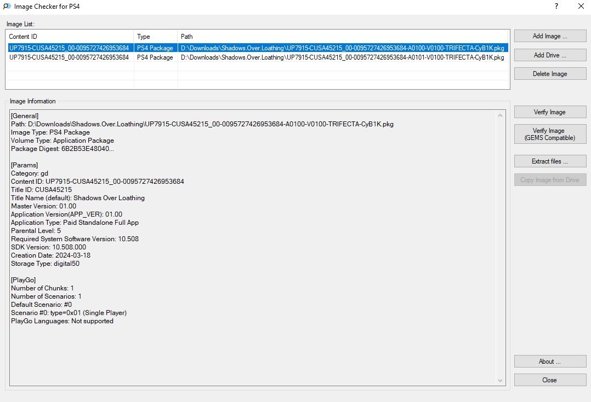Viewport: 591px width, 402px height.
Task: Click the up arrow of information scrollbar
Action: click(500, 115)
